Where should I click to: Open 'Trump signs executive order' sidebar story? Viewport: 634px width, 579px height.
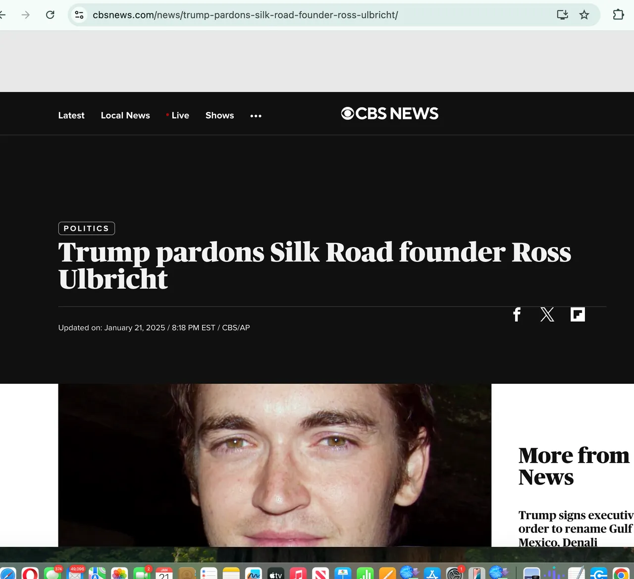(x=576, y=528)
